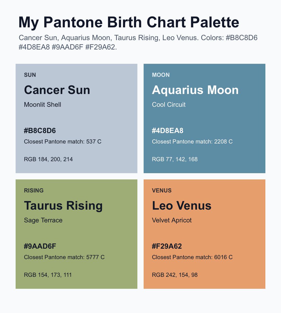The width and height of the screenshot is (281, 313).
Task: Click hex code #9AAD6F in Rising card
Action: (40, 246)
